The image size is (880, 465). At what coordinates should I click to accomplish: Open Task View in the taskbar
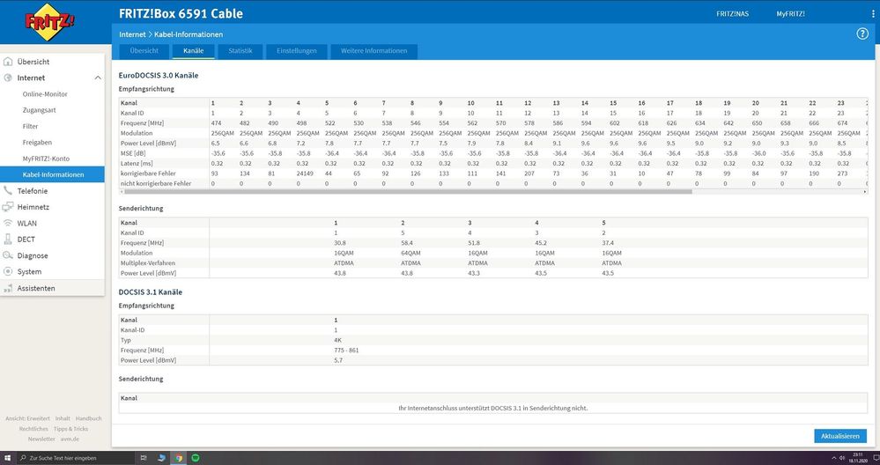coord(144,458)
